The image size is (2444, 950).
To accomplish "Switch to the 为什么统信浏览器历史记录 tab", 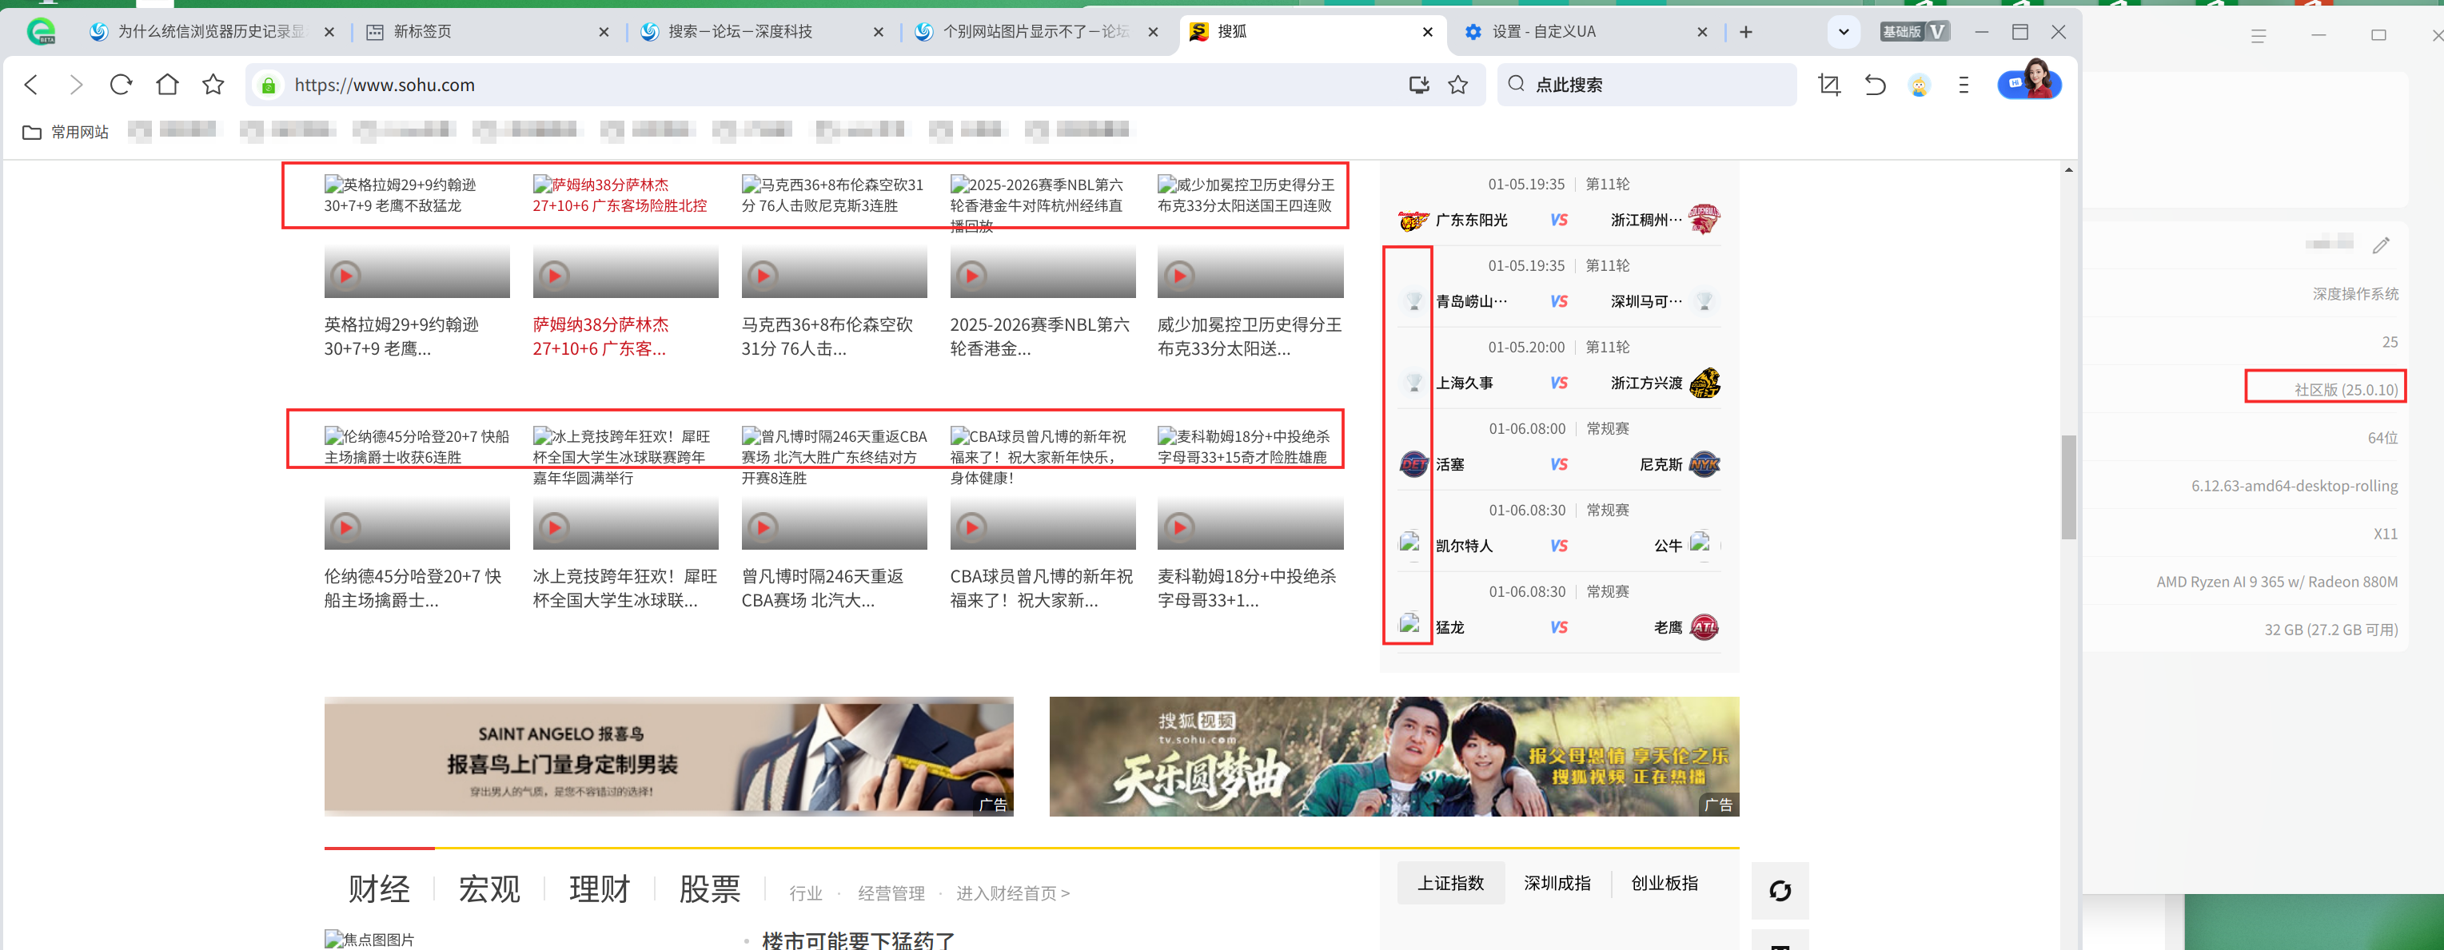I will pos(213,32).
